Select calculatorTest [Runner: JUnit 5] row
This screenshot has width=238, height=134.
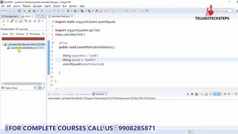25,45
